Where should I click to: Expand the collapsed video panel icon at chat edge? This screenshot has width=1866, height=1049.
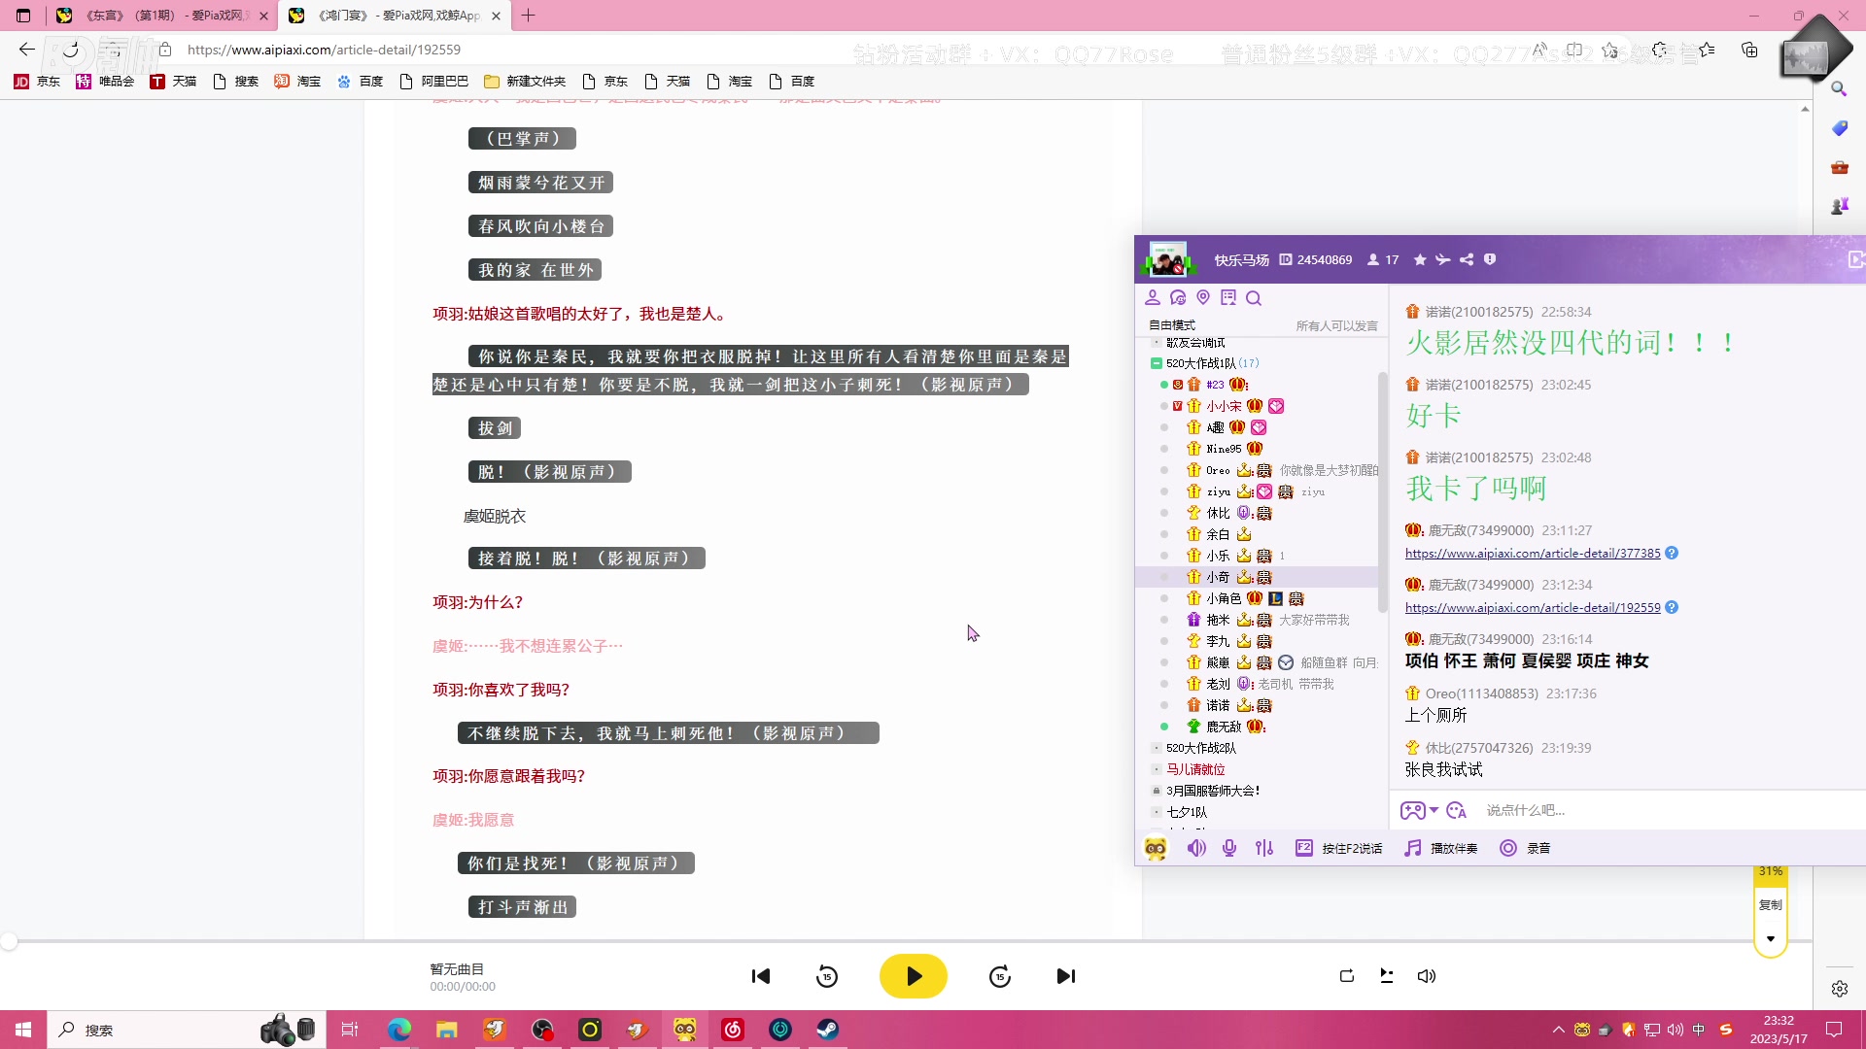(x=1855, y=259)
